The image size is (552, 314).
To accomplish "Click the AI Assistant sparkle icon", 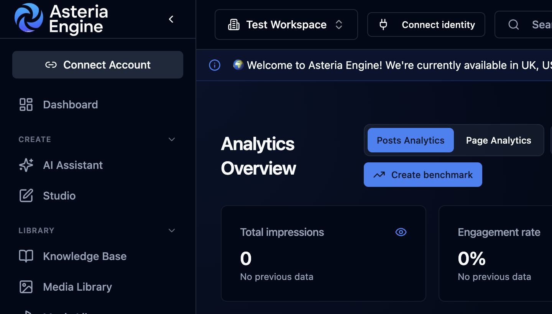I will 26,165.
